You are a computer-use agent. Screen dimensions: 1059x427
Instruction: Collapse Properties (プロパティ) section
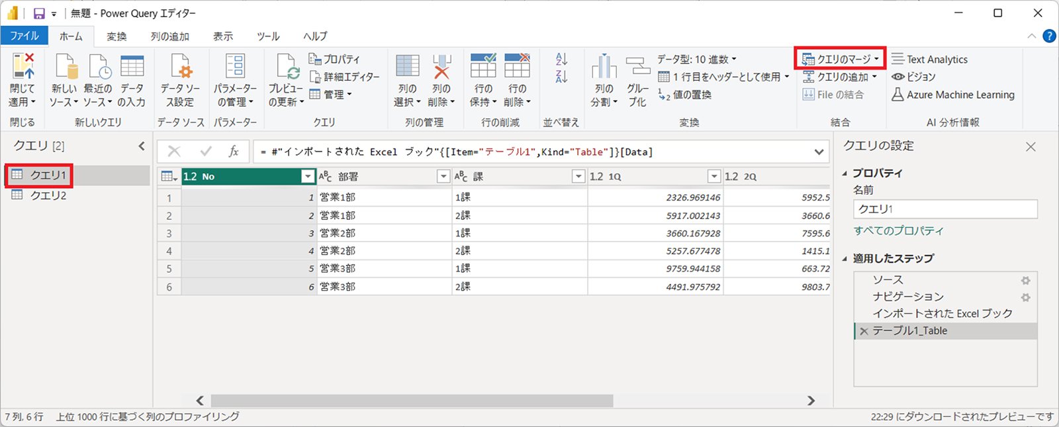(x=845, y=173)
